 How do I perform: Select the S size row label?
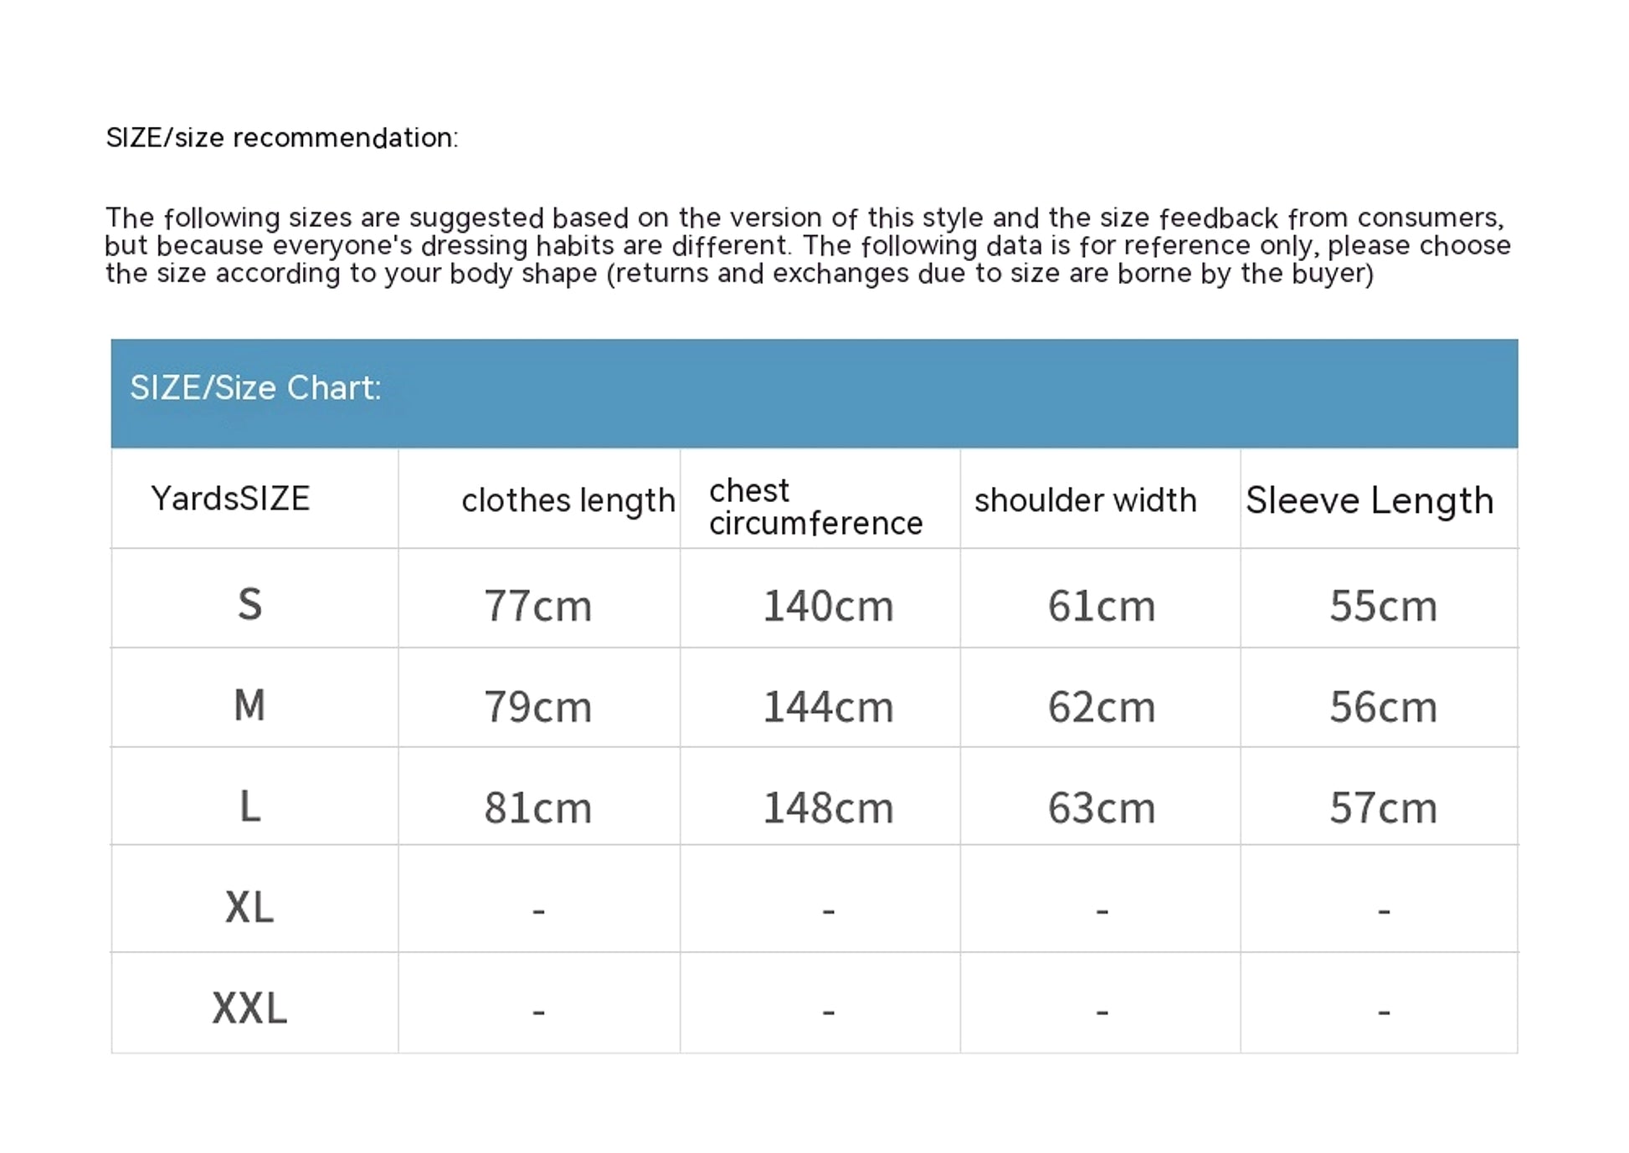249,604
